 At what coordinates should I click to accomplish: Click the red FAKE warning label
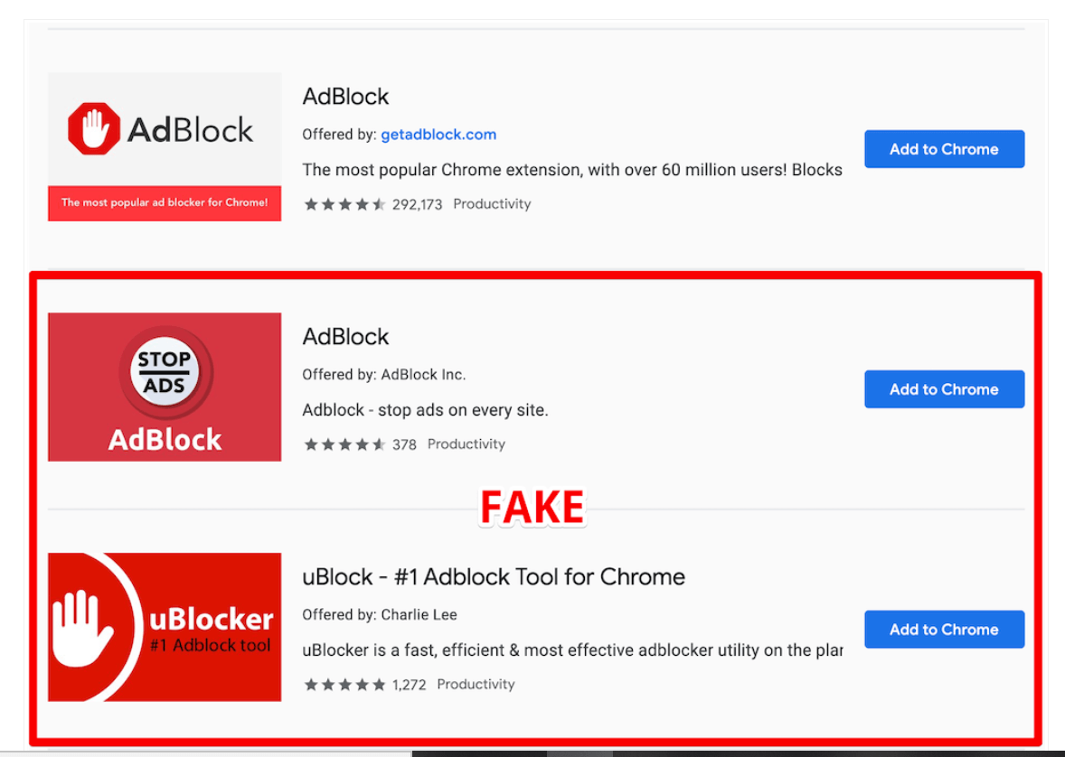[x=532, y=507]
